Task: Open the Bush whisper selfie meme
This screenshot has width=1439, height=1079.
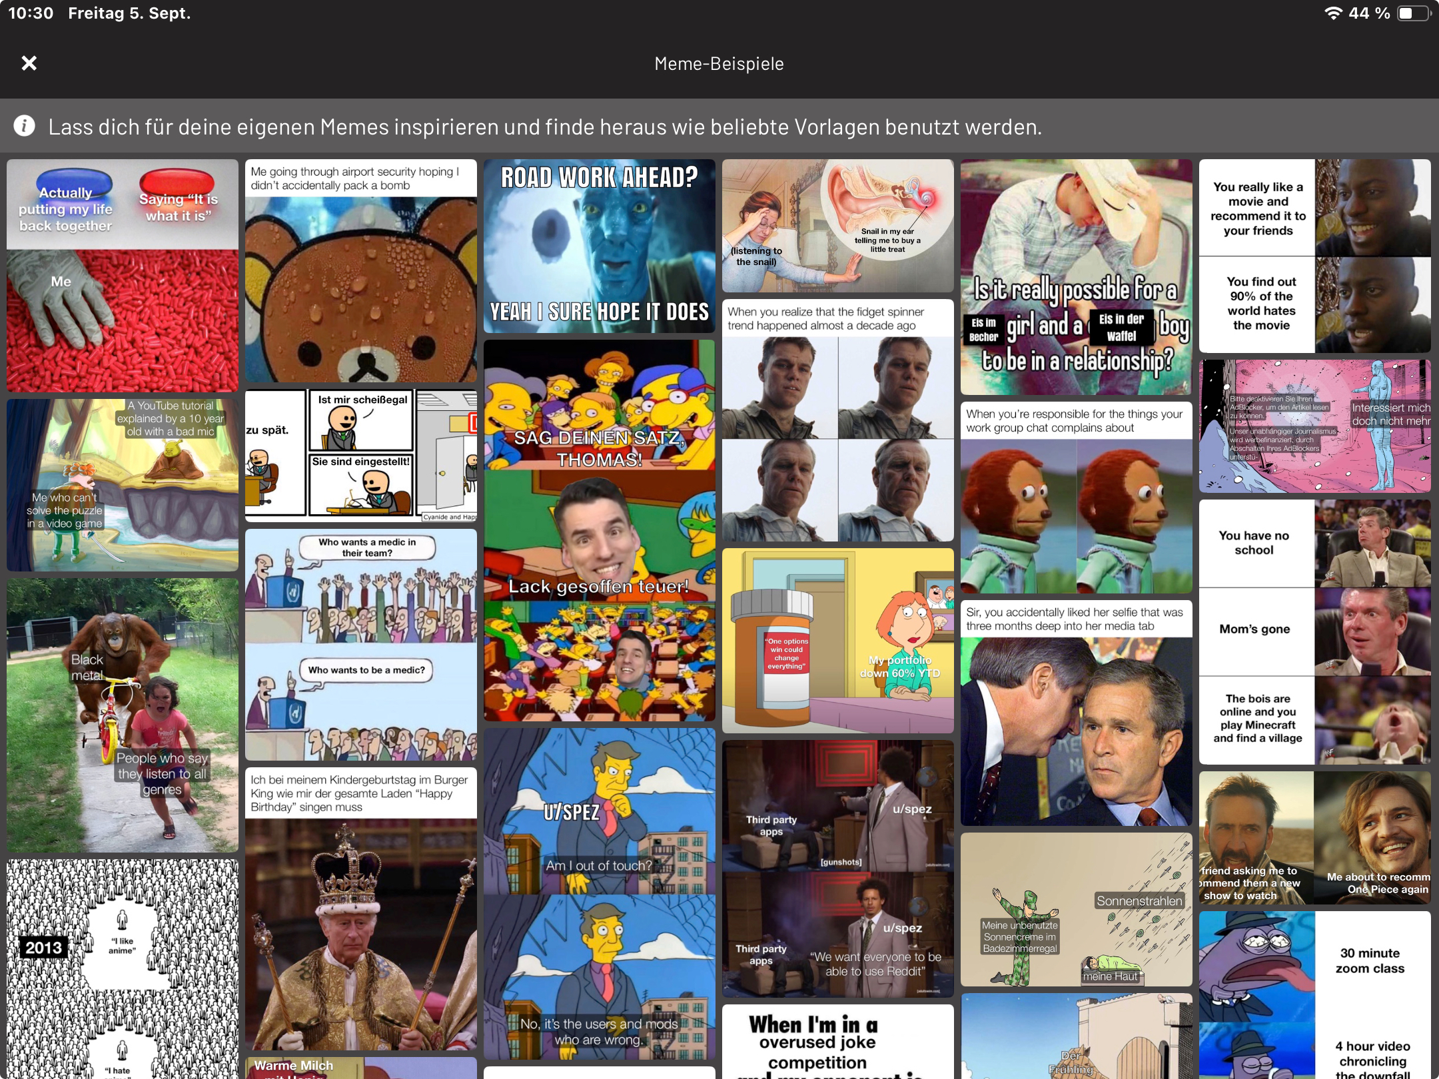Action: point(1076,713)
